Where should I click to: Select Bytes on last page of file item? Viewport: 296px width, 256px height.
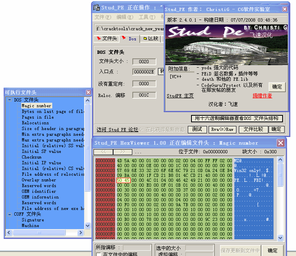click(53, 111)
